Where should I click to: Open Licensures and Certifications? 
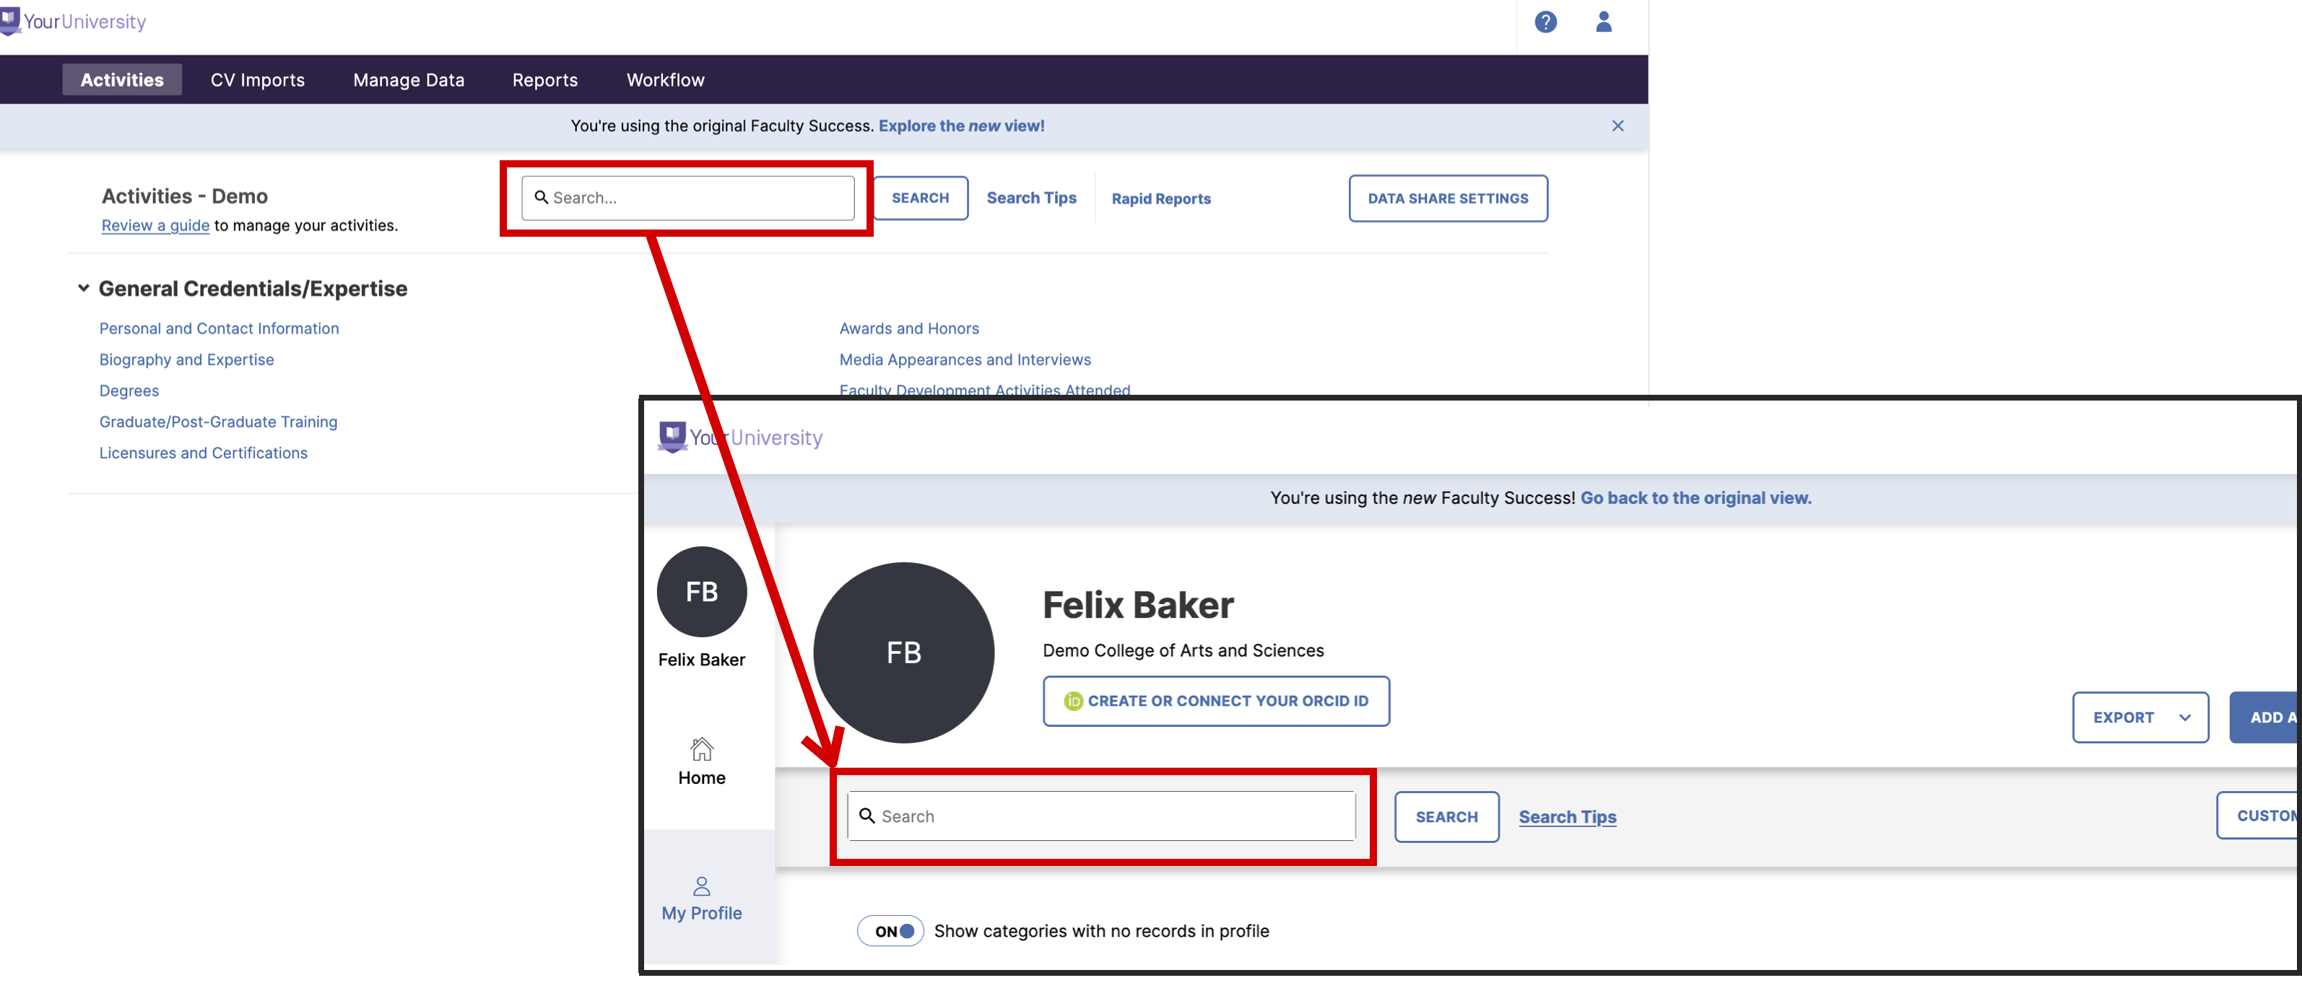(x=203, y=453)
